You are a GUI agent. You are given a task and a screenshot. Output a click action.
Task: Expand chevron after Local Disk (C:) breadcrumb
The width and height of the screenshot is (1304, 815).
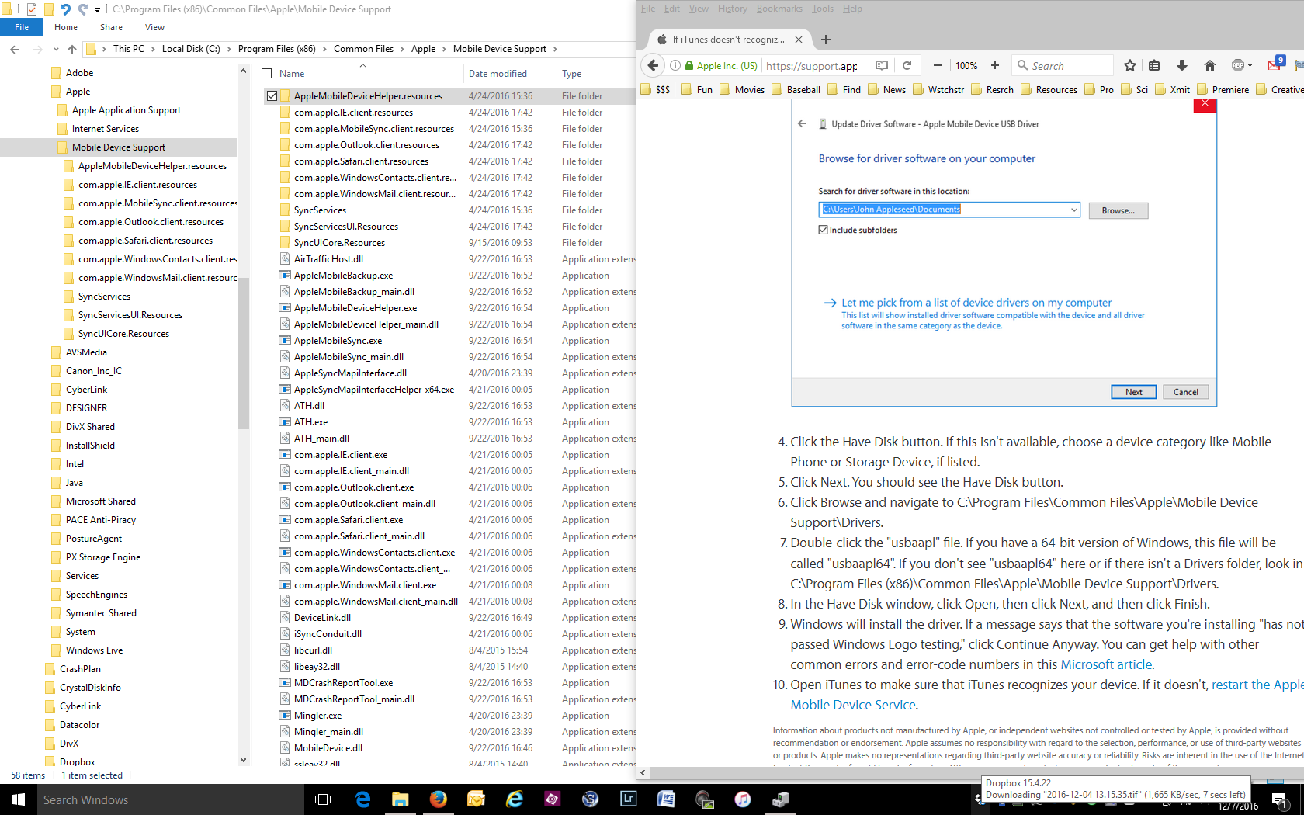[229, 49]
